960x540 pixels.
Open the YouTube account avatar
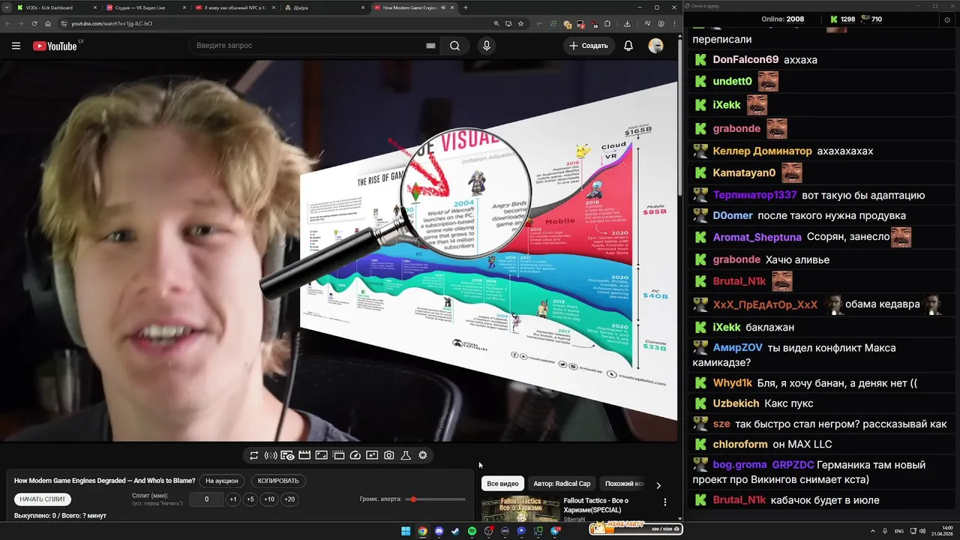pyautogui.click(x=656, y=46)
